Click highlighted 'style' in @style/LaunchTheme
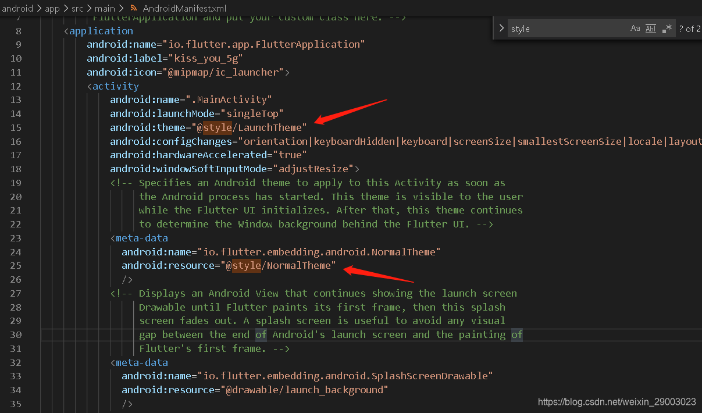The width and height of the screenshot is (702, 413). pyautogui.click(x=218, y=127)
